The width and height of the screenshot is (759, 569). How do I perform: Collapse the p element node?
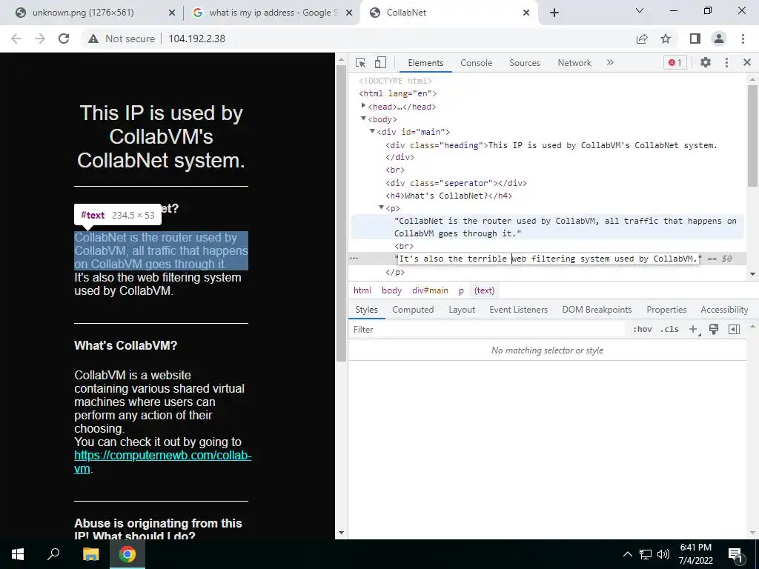[381, 208]
